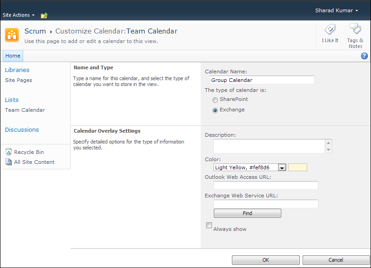The image size is (371, 268).
Task: Click the orange Scrum site logo
Action: [12, 35]
